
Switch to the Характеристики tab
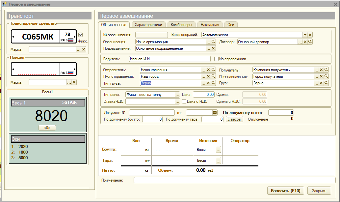148,25
